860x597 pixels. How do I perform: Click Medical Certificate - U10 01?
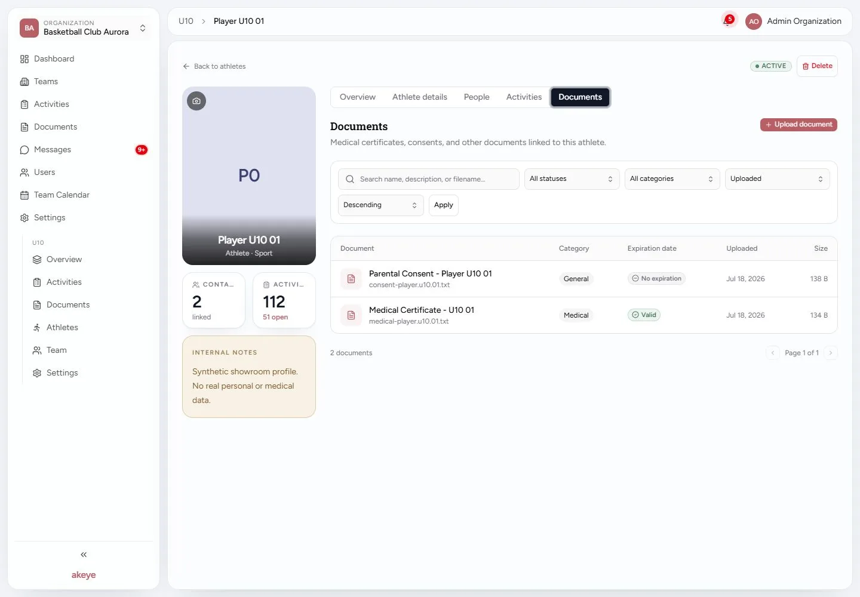tap(422, 310)
